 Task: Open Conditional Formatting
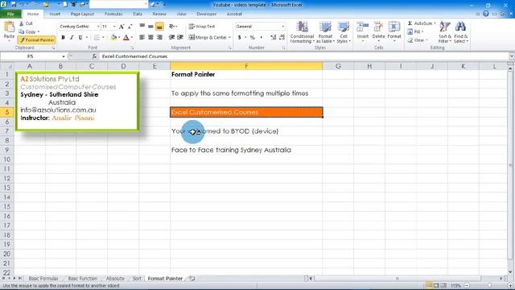[x=303, y=32]
